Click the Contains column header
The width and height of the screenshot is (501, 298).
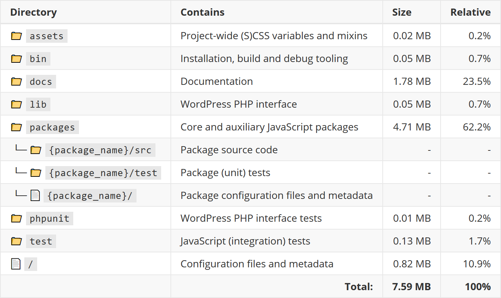pos(202,12)
